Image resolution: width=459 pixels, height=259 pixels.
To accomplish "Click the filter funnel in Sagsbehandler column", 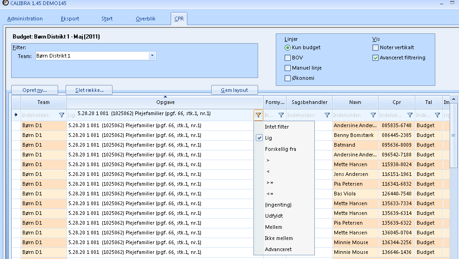I will pyautogui.click(x=327, y=115).
